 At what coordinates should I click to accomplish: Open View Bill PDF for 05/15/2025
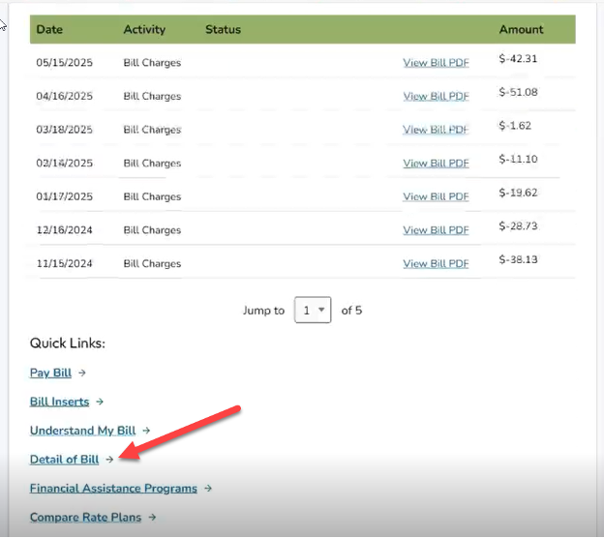(436, 63)
